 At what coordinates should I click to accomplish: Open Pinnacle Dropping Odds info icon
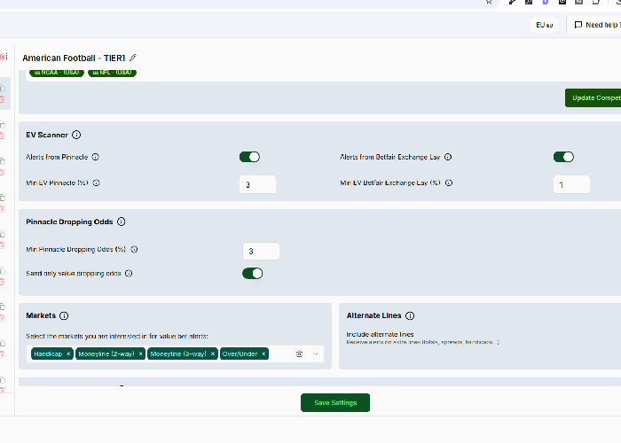(x=122, y=221)
